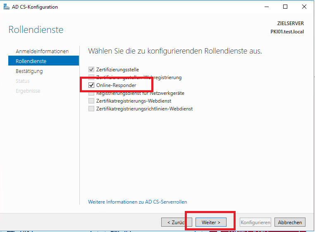Go to the Anmeldeinformationen step

click(x=42, y=52)
